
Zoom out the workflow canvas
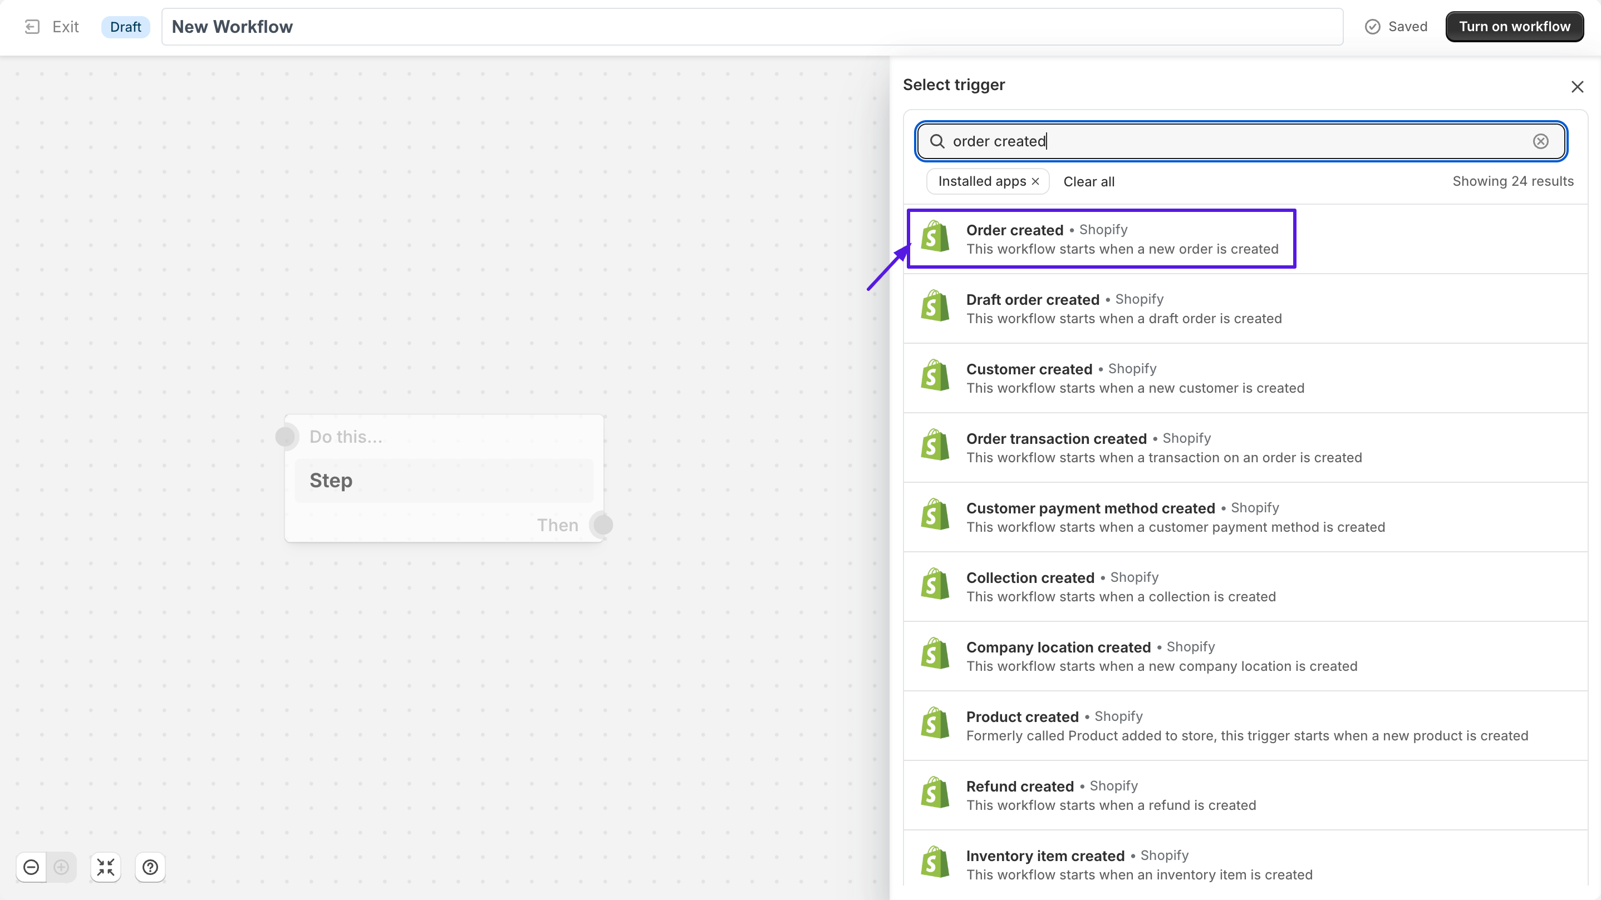pyautogui.click(x=31, y=867)
